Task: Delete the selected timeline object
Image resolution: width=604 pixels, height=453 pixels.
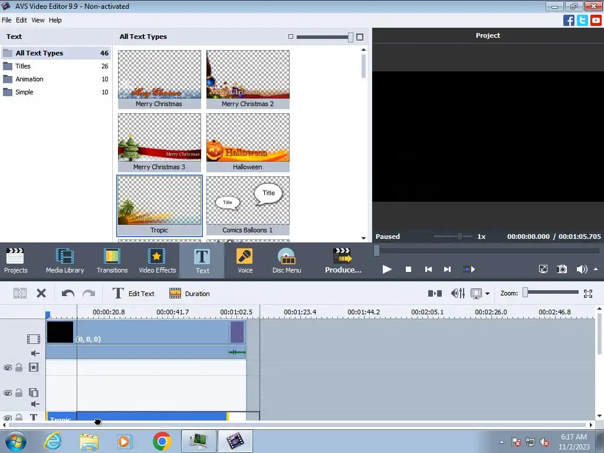Action: point(41,294)
